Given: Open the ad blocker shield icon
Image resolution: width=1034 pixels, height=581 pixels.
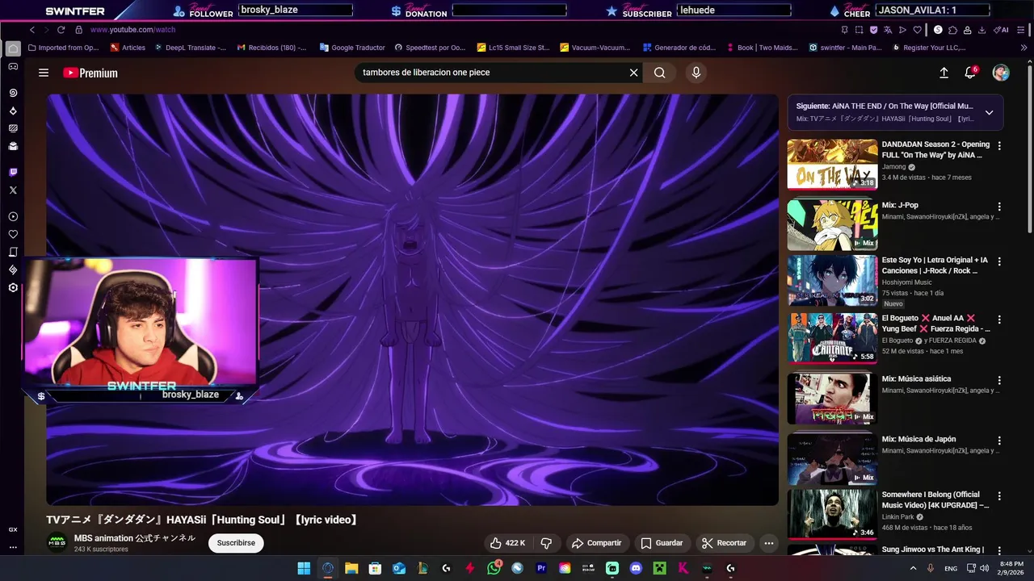Looking at the screenshot, I should point(874,30).
